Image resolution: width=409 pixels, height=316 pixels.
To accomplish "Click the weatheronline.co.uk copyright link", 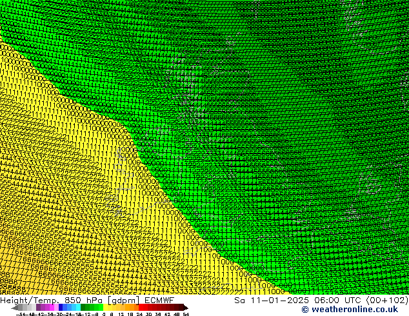I will (350, 310).
